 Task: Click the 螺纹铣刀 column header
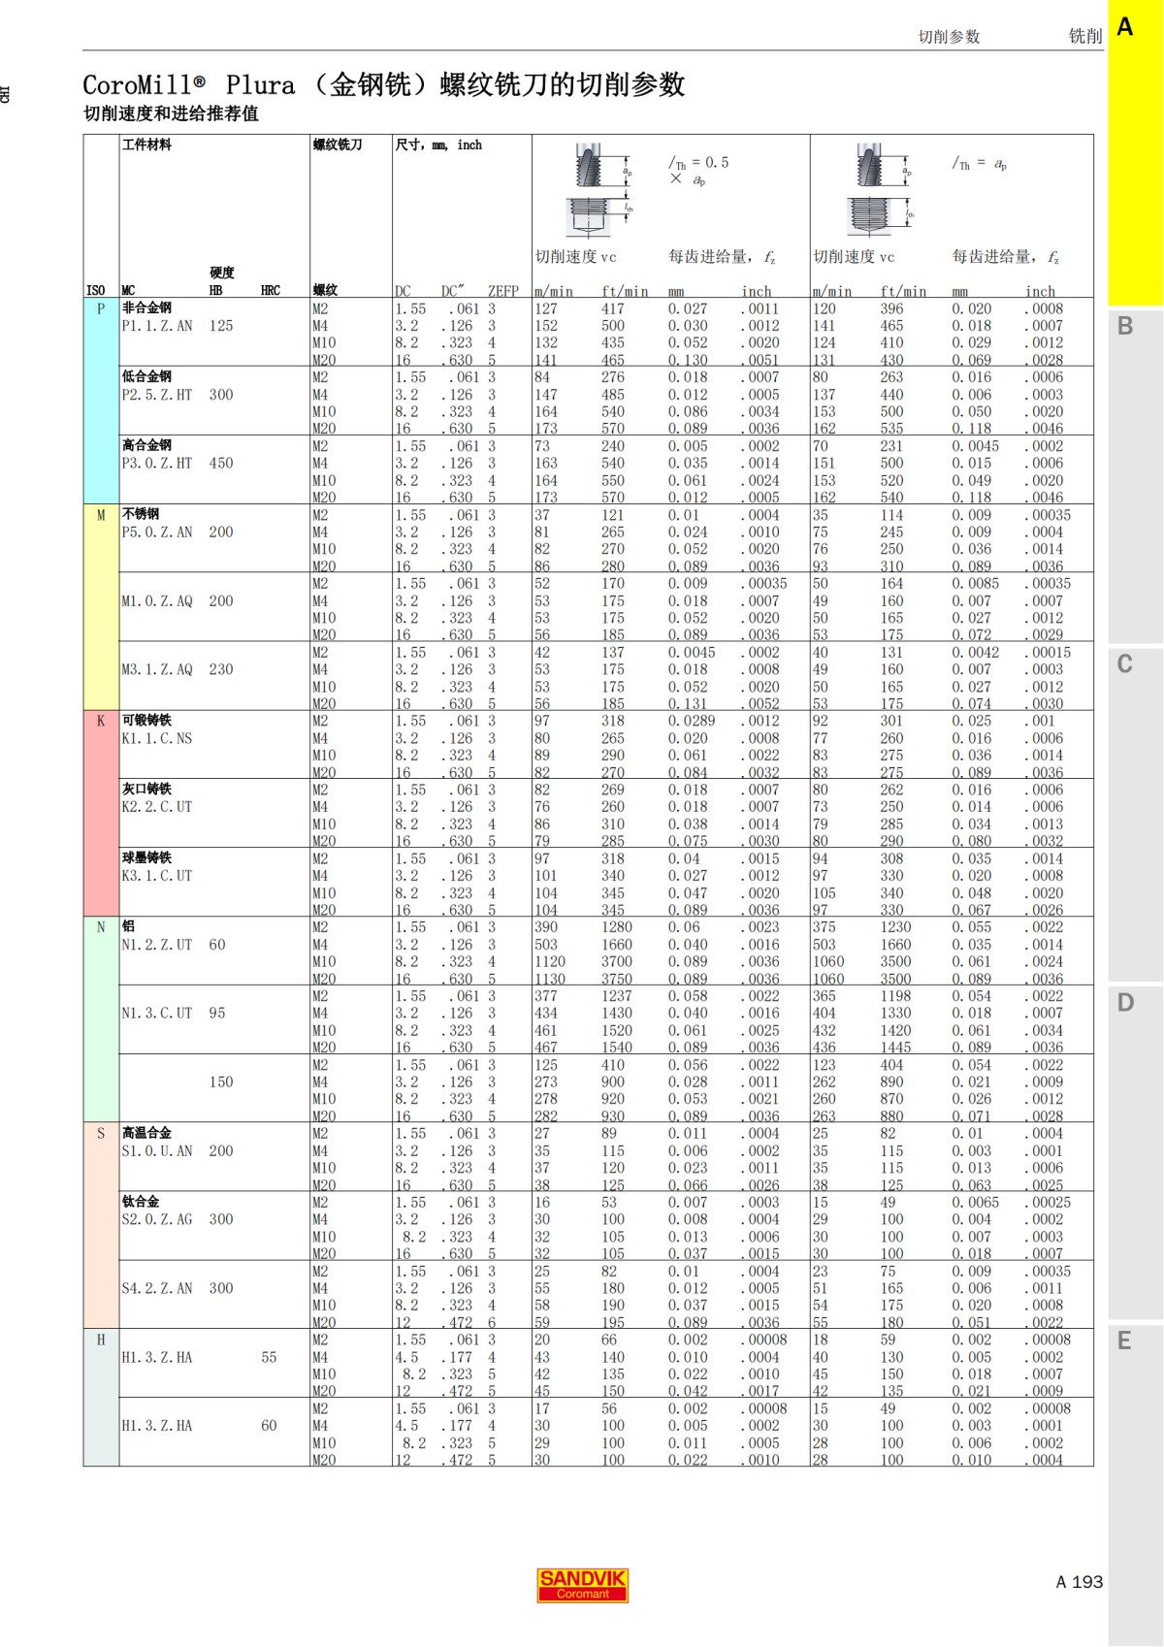[338, 145]
